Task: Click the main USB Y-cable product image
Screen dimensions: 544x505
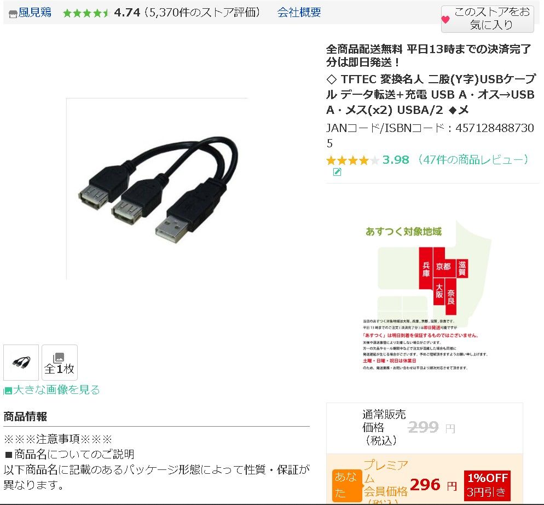Action: click(x=157, y=188)
